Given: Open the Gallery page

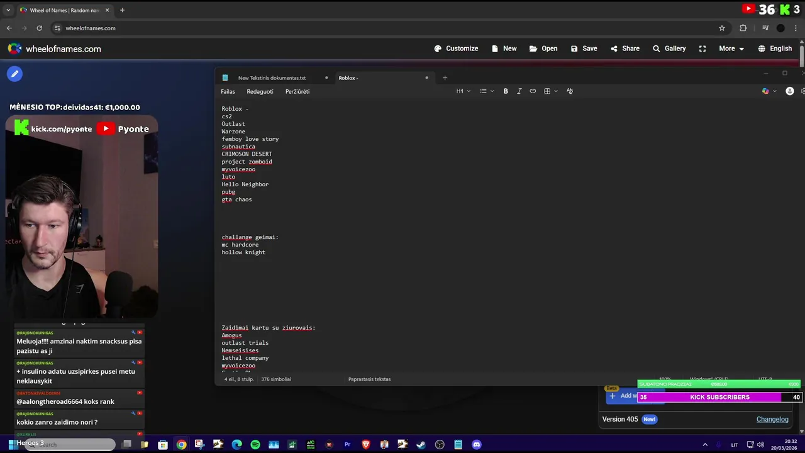Looking at the screenshot, I should (669, 48).
